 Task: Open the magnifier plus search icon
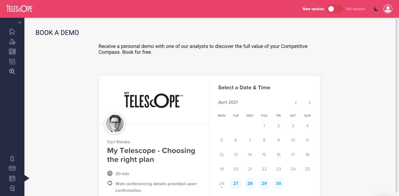pos(12,72)
